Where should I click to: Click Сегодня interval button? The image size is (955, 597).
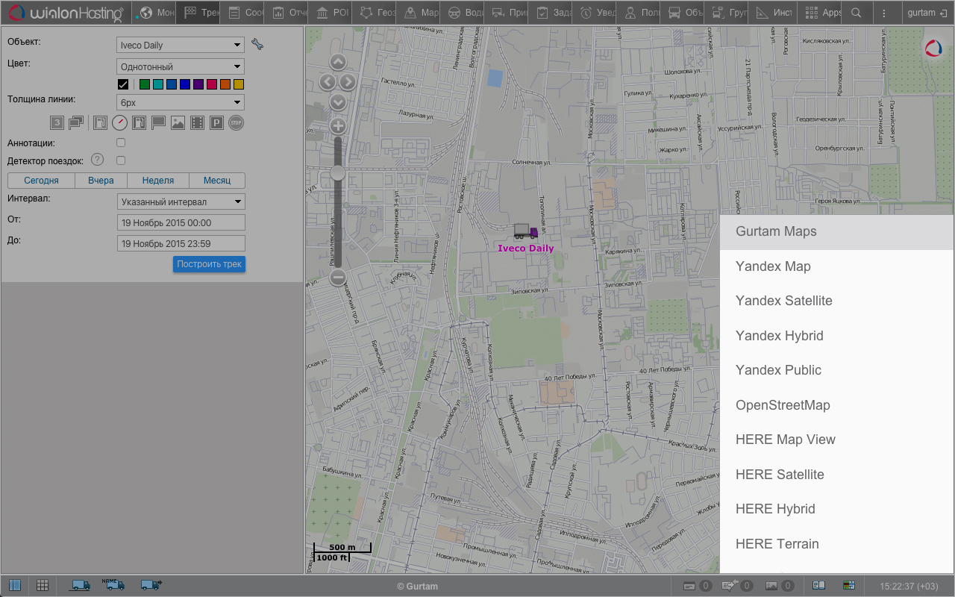[x=41, y=181]
